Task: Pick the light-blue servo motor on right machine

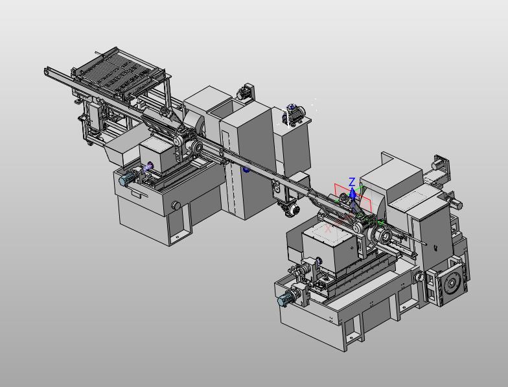Action: 286,298
